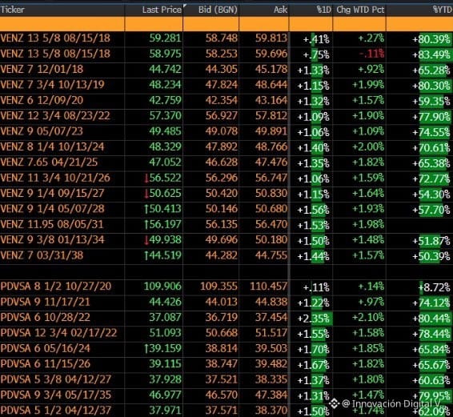Click the red down arrow beside 56.522
Screen dimensions: 453x417
pyautogui.click(x=146, y=178)
